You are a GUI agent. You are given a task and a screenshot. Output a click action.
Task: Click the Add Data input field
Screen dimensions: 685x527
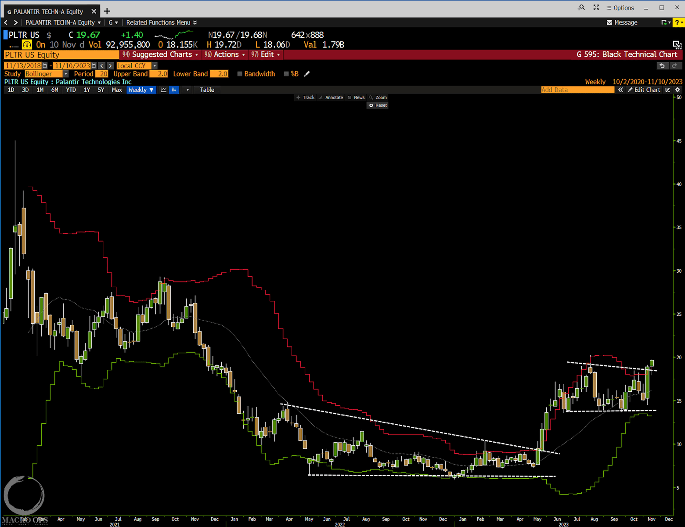(577, 90)
